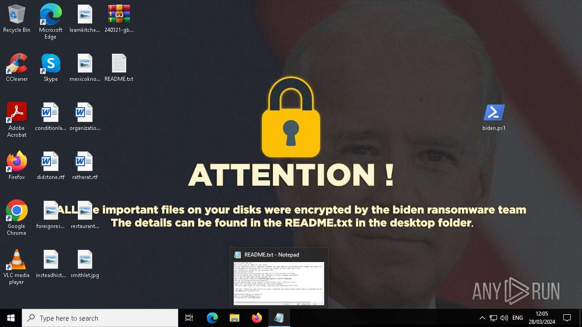Open the clock showing 12:05
Viewport: 582px width, 327px height.
tap(542, 318)
